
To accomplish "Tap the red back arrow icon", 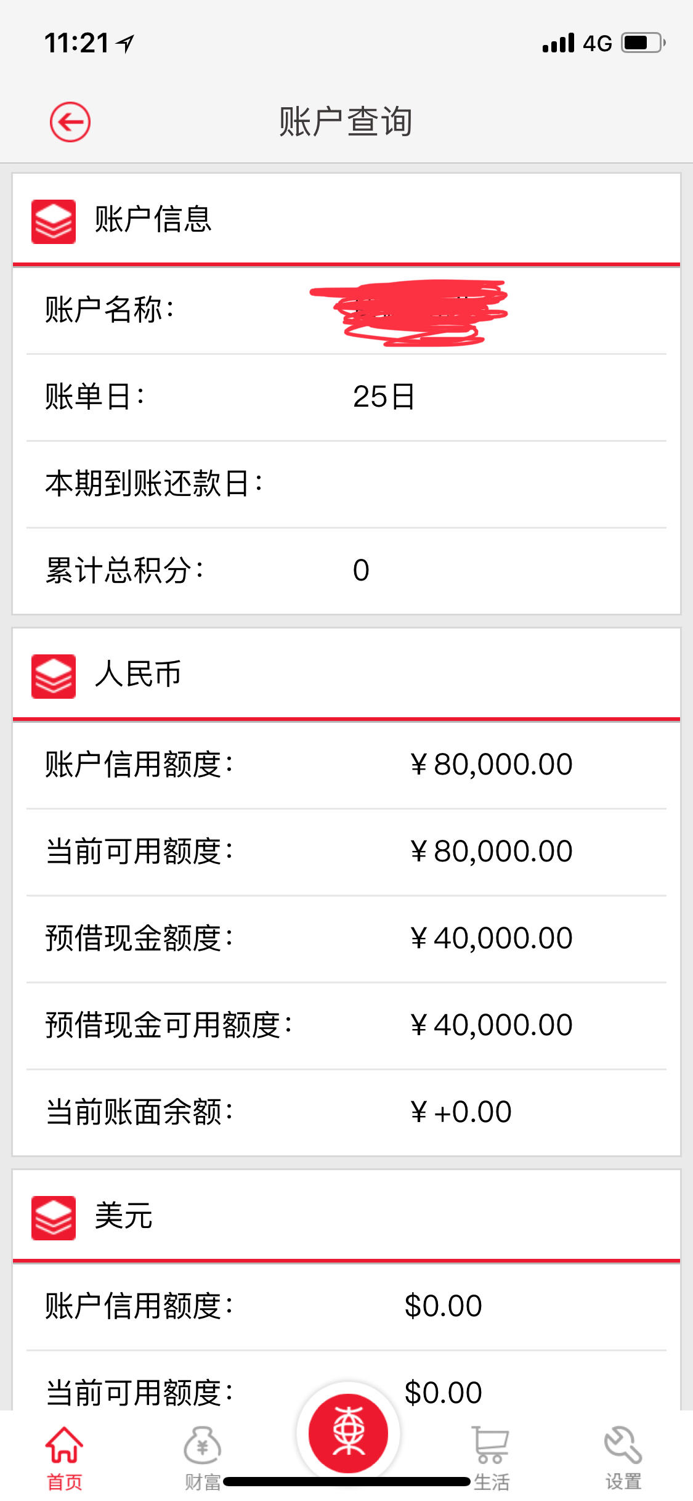I will pos(70,122).
